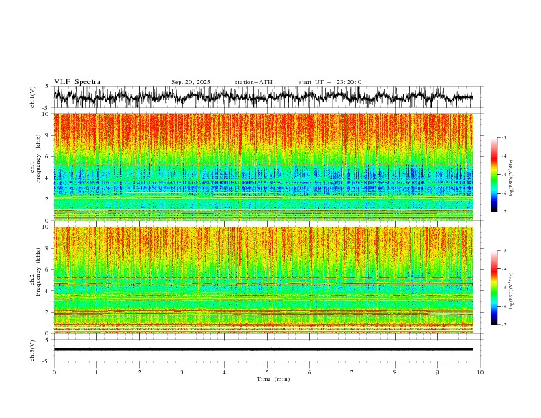
Task: Click the "station=ATH" header label
Action: point(253,82)
